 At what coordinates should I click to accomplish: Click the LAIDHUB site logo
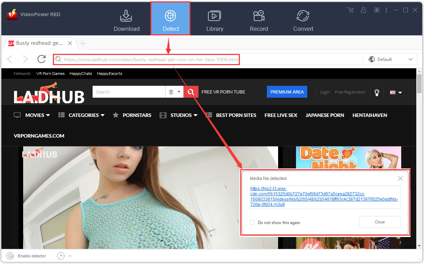(49, 93)
